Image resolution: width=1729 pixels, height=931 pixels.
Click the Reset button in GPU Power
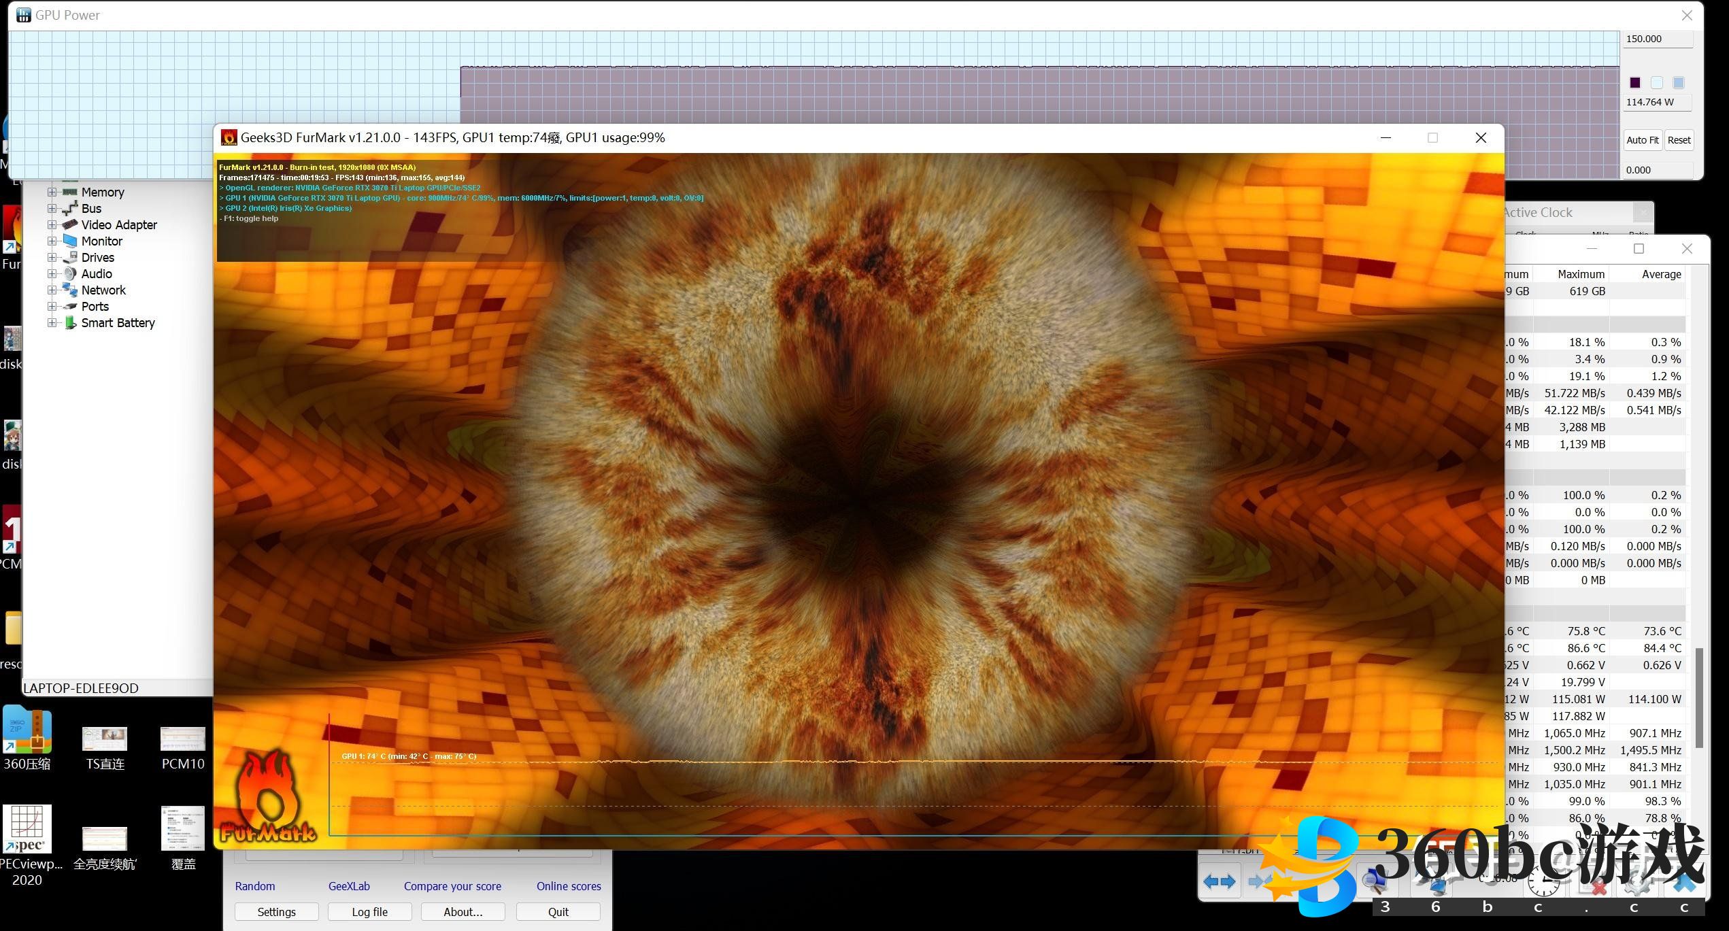pos(1678,140)
